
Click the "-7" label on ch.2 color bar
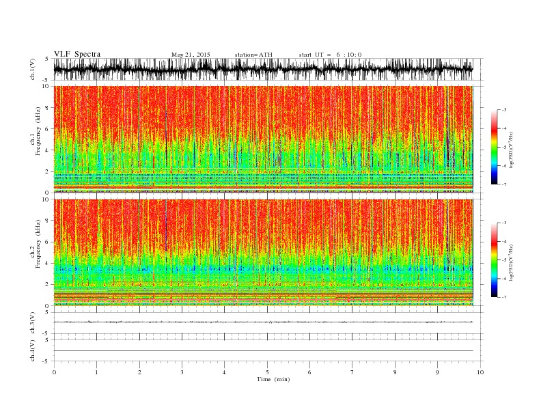[503, 297]
